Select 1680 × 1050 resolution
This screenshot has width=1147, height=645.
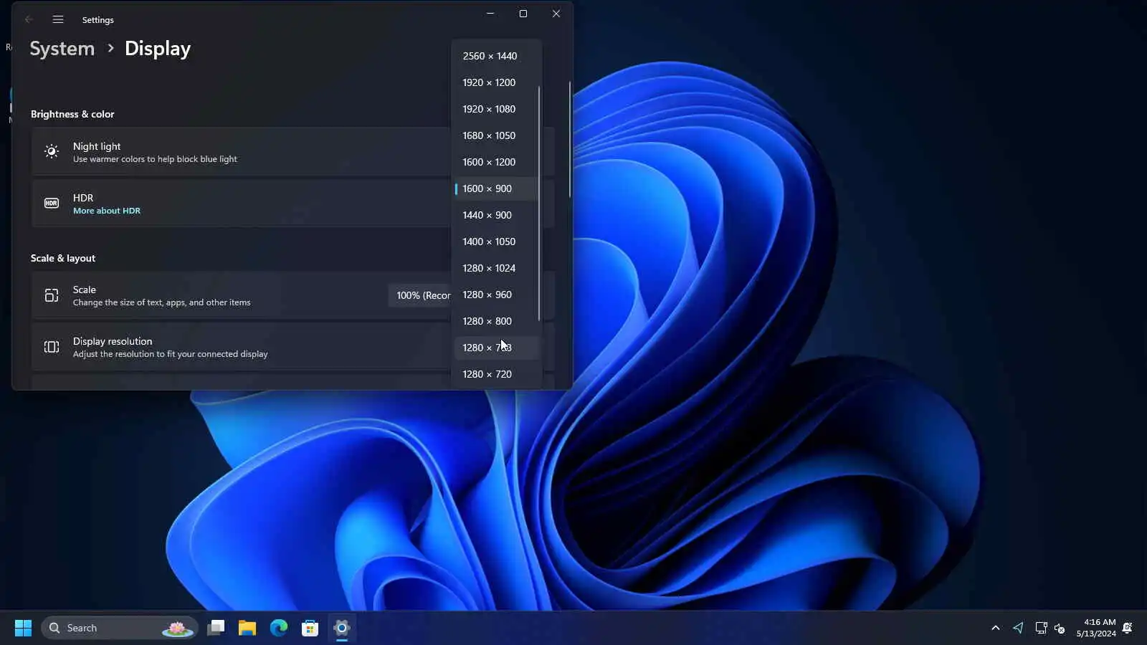(497, 135)
